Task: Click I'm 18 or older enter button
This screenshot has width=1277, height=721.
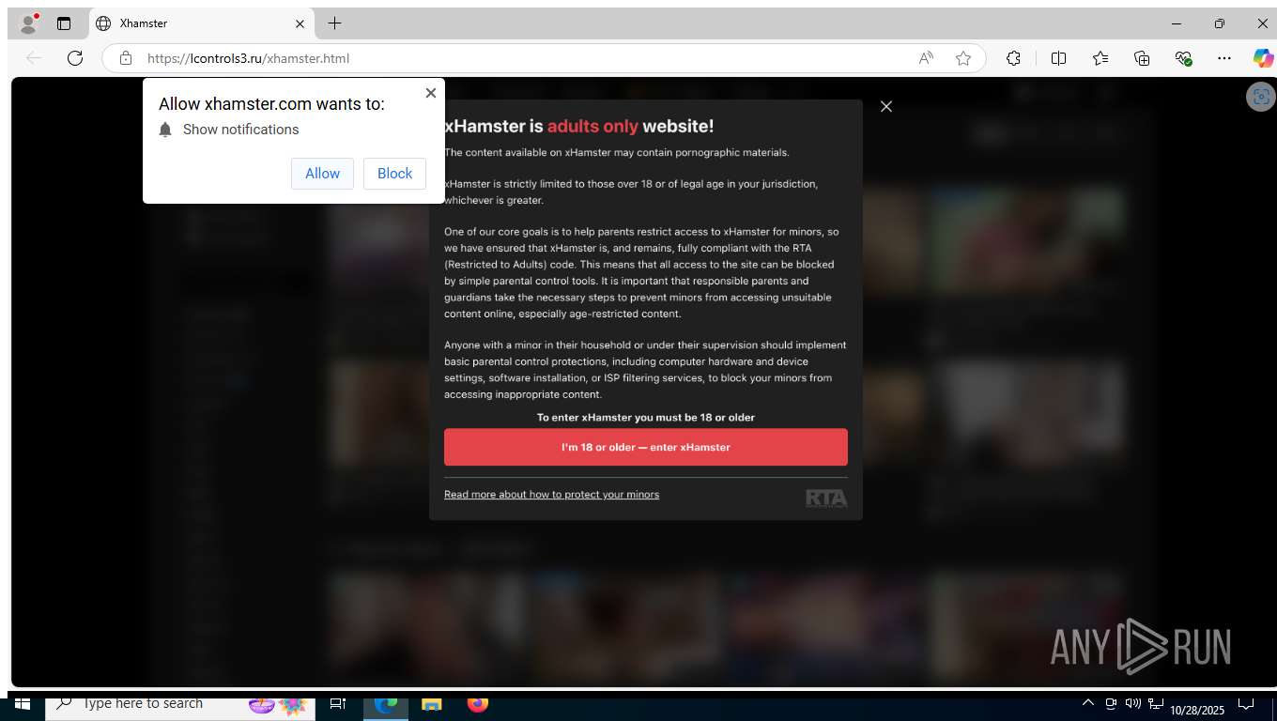Action: pos(646,448)
